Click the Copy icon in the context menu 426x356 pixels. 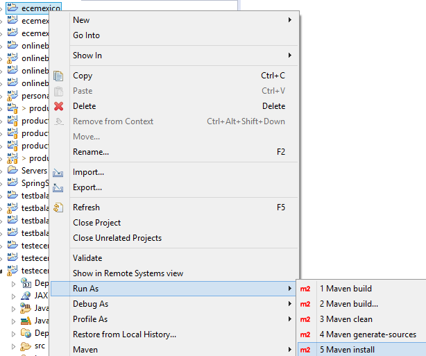[x=58, y=76]
